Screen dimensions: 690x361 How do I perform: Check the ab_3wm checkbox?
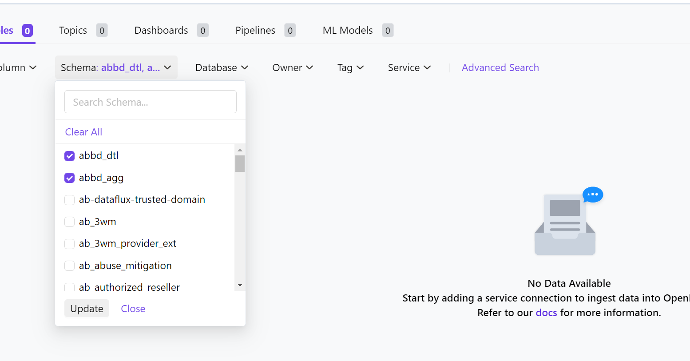(x=69, y=222)
